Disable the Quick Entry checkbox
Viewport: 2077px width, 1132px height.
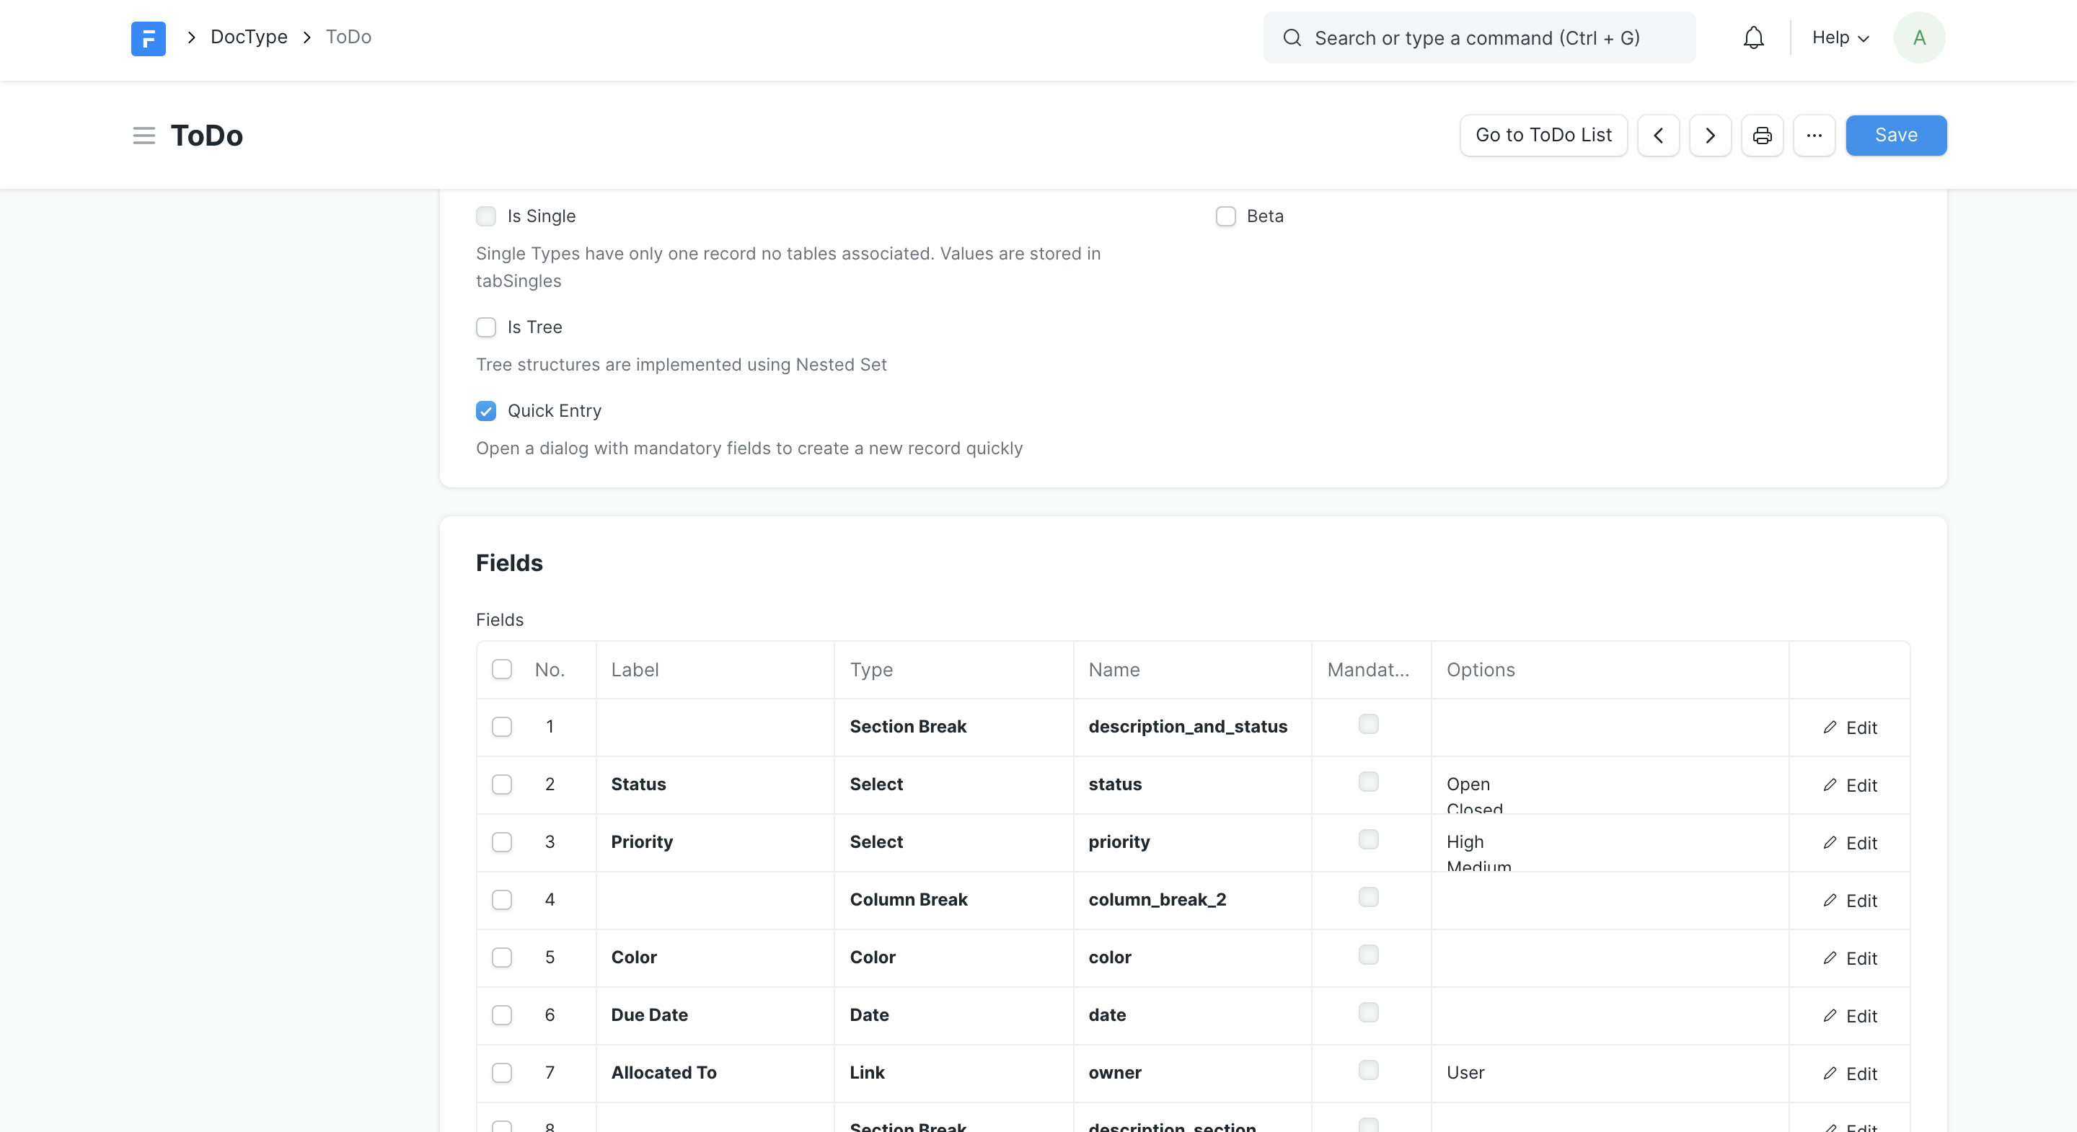tap(485, 411)
